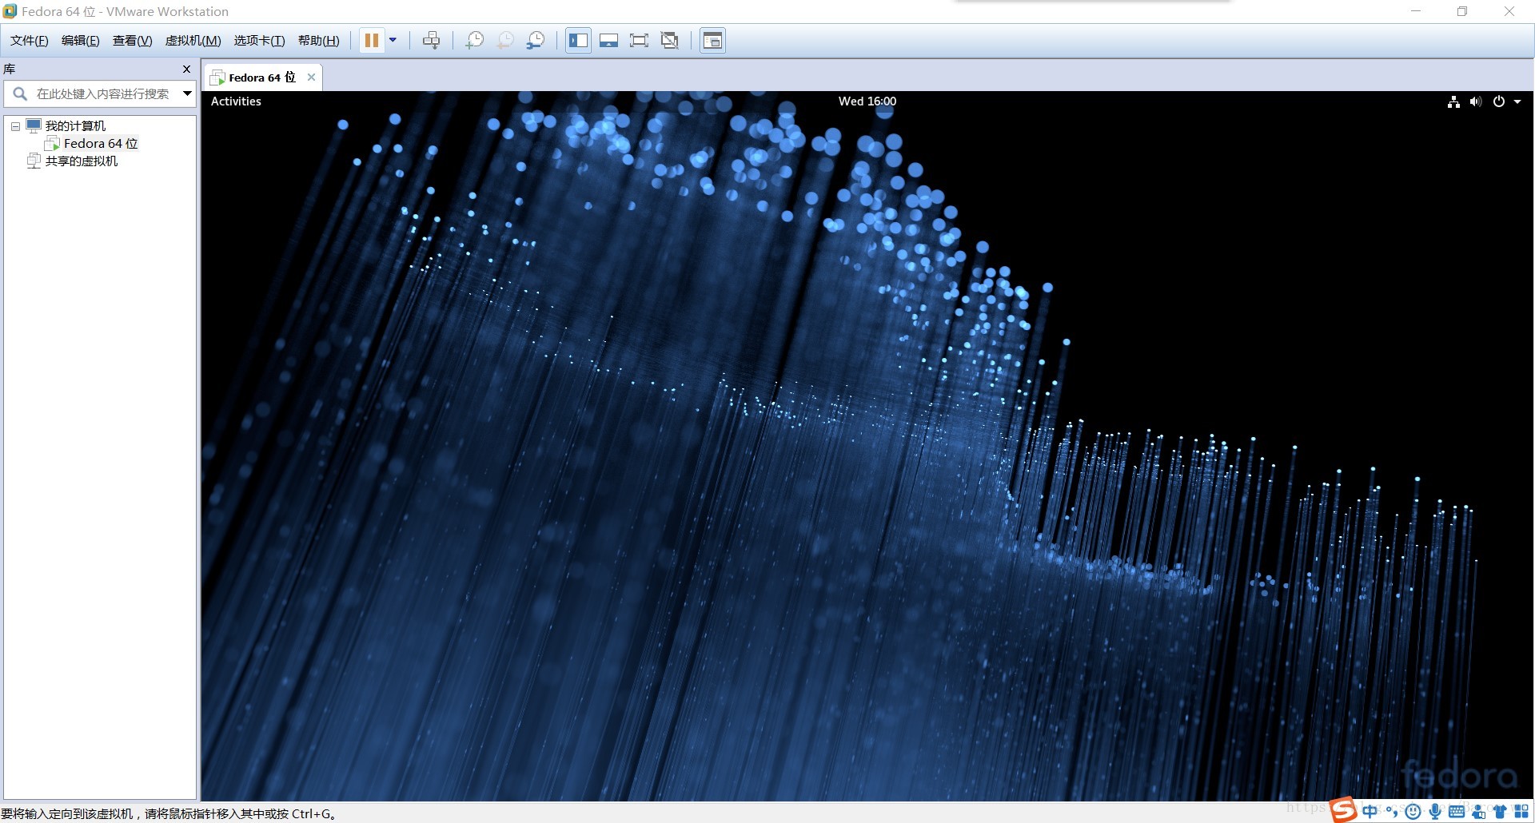
Task: Toggle the library sidebar view
Action: (x=578, y=40)
